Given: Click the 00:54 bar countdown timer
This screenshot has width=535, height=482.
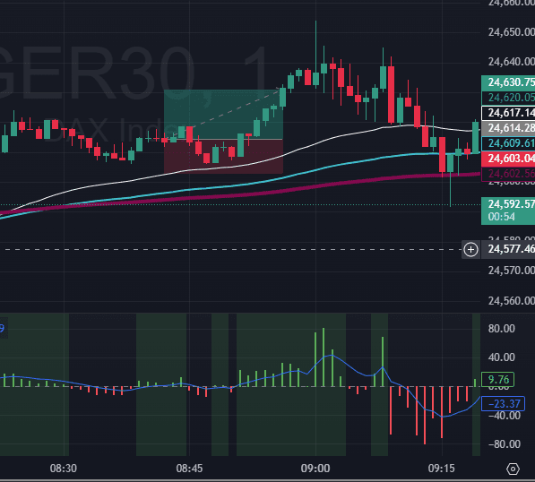Looking at the screenshot, I should click(x=501, y=217).
